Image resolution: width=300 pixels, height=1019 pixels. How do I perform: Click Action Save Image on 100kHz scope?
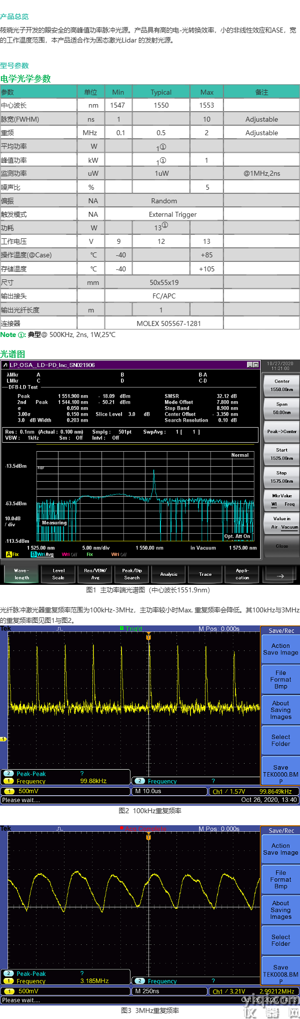[280, 649]
